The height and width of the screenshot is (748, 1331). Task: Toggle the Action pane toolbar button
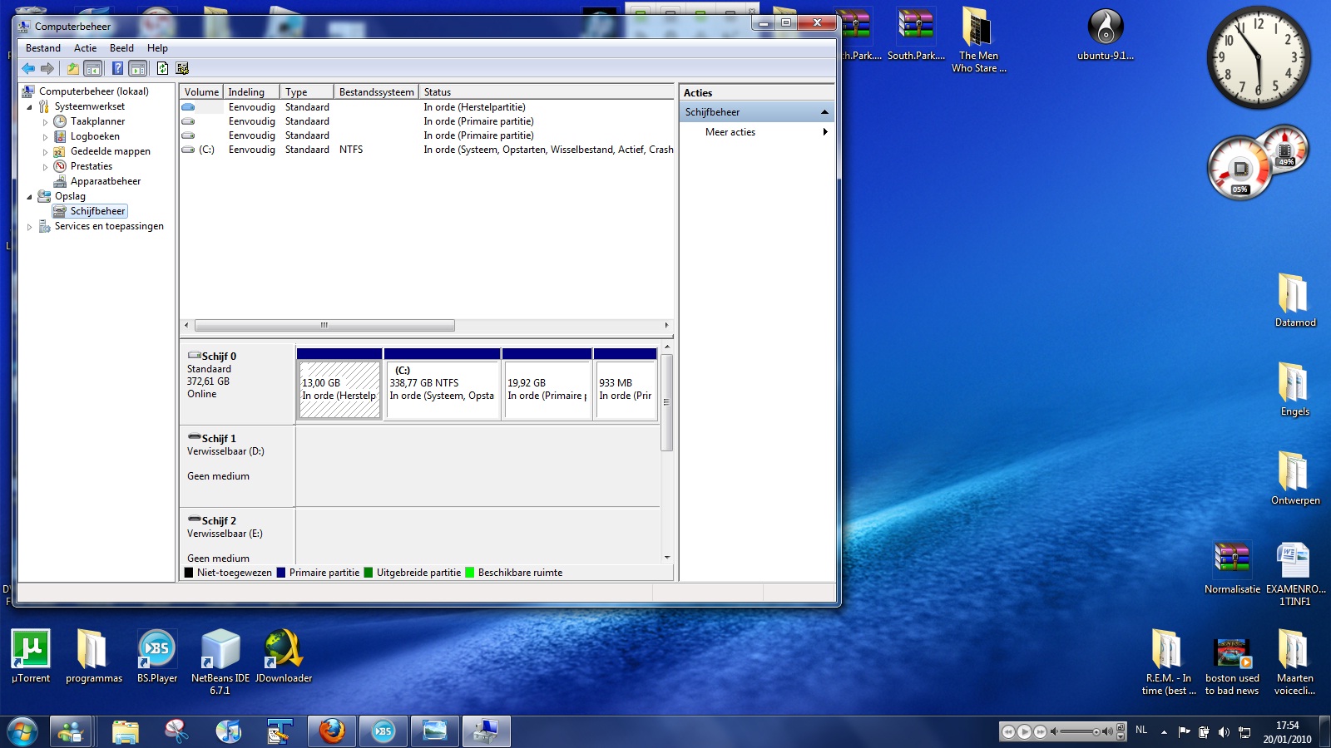(138, 68)
